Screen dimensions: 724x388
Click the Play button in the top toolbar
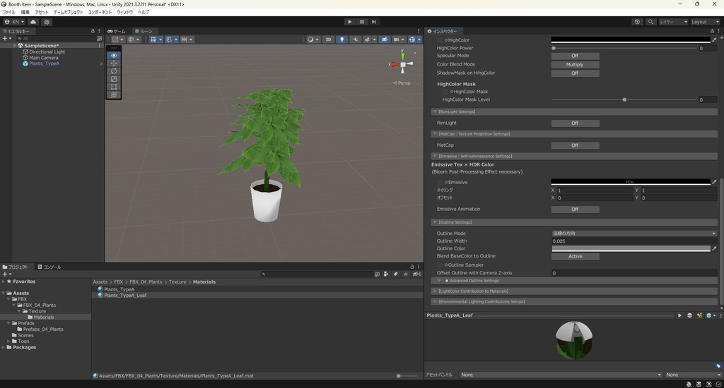349,22
